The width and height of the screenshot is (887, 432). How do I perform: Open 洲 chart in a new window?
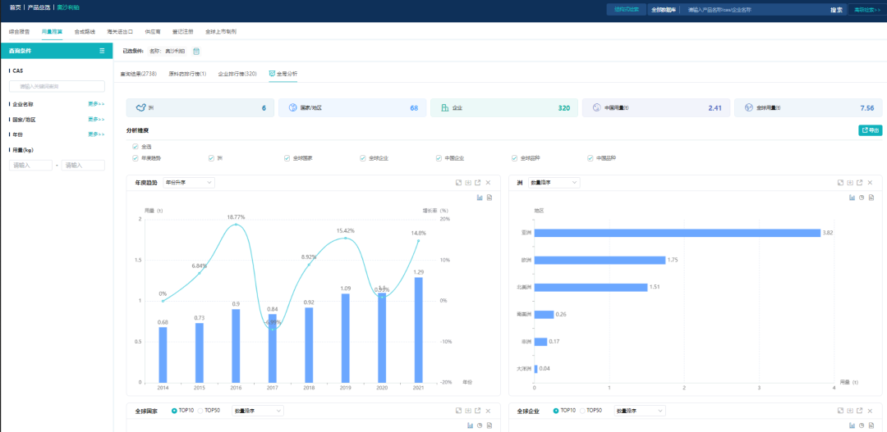tap(860, 183)
